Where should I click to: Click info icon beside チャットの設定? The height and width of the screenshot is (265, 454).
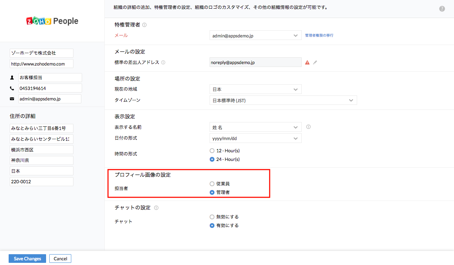(x=156, y=208)
